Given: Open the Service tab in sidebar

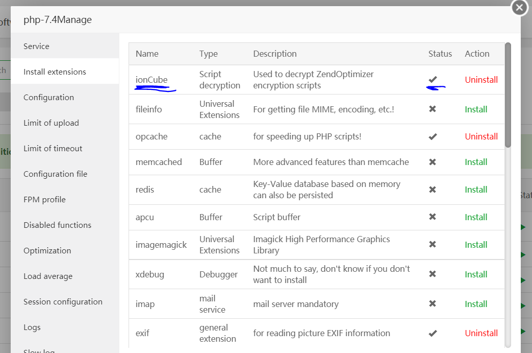Looking at the screenshot, I should [36, 46].
